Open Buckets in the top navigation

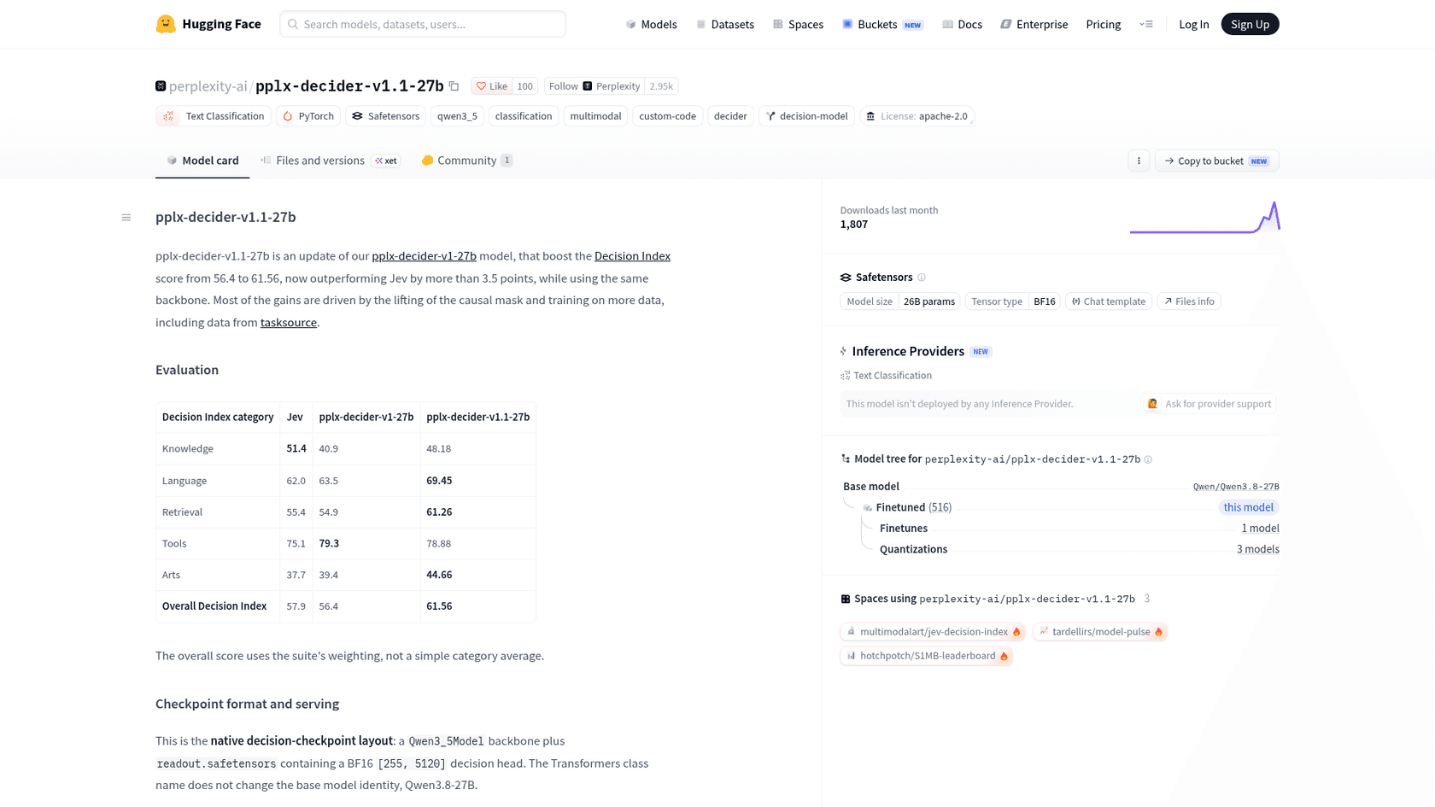(x=882, y=24)
